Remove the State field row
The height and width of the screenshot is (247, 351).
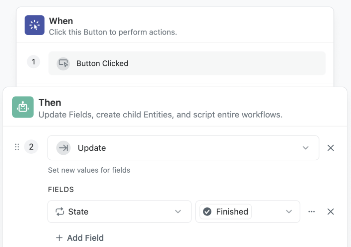(x=331, y=211)
